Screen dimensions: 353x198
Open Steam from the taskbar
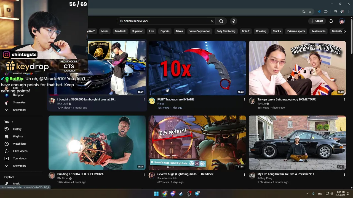point(181,194)
